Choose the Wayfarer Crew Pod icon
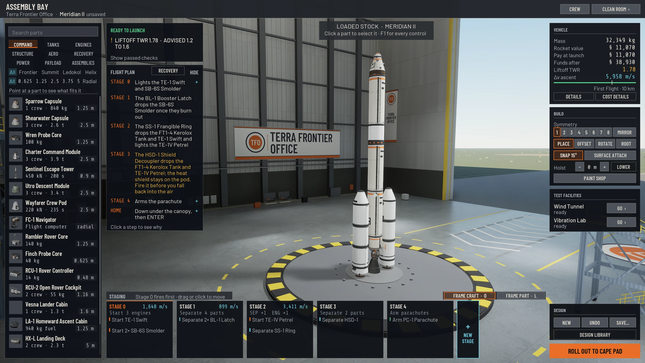645x363 pixels. click(16, 206)
